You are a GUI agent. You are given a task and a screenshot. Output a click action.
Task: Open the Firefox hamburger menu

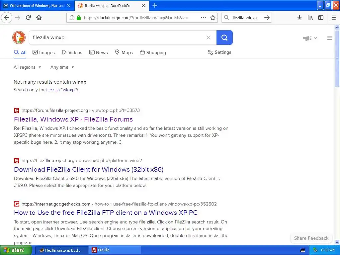point(334,18)
